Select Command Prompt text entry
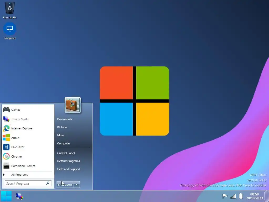The width and height of the screenshot is (269, 202). click(23, 166)
